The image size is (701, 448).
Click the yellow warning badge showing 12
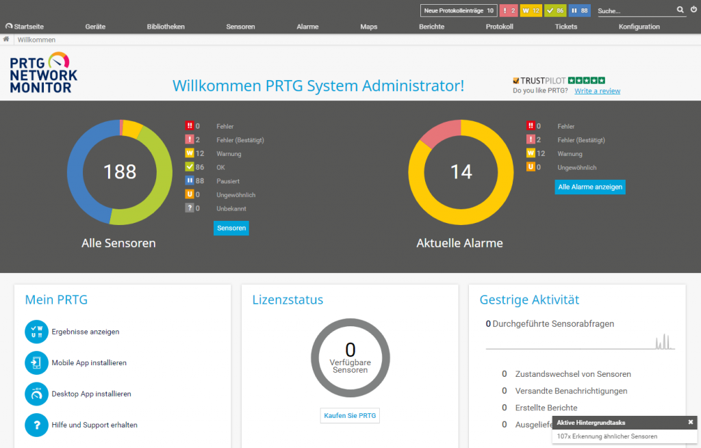531,11
